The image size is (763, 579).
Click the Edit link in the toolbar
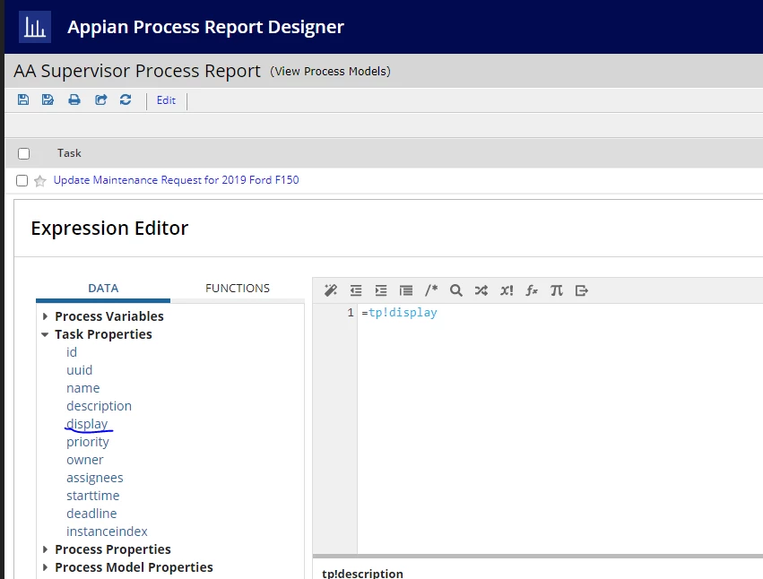tap(166, 100)
